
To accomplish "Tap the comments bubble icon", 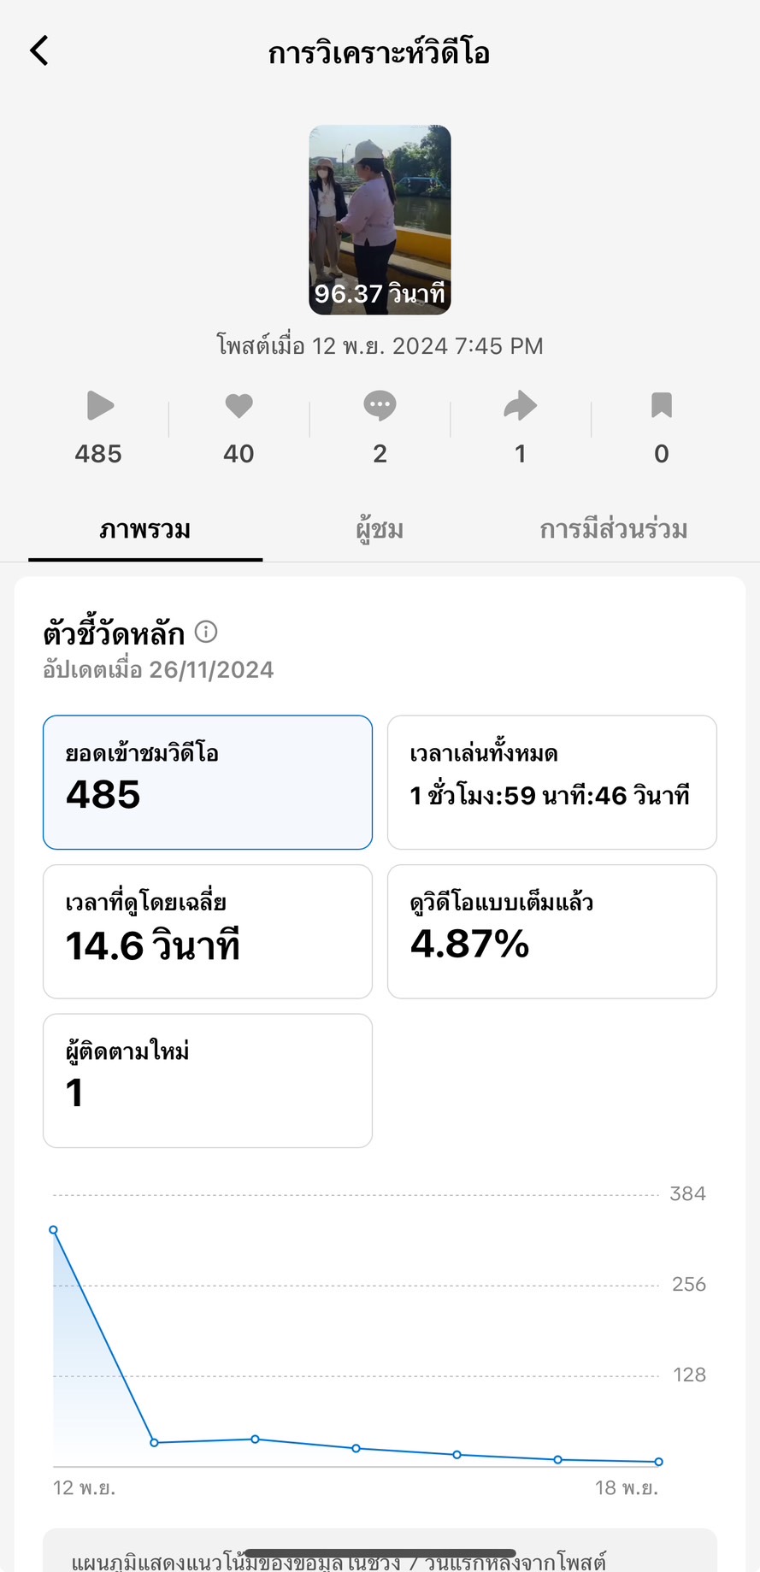I will (x=380, y=405).
